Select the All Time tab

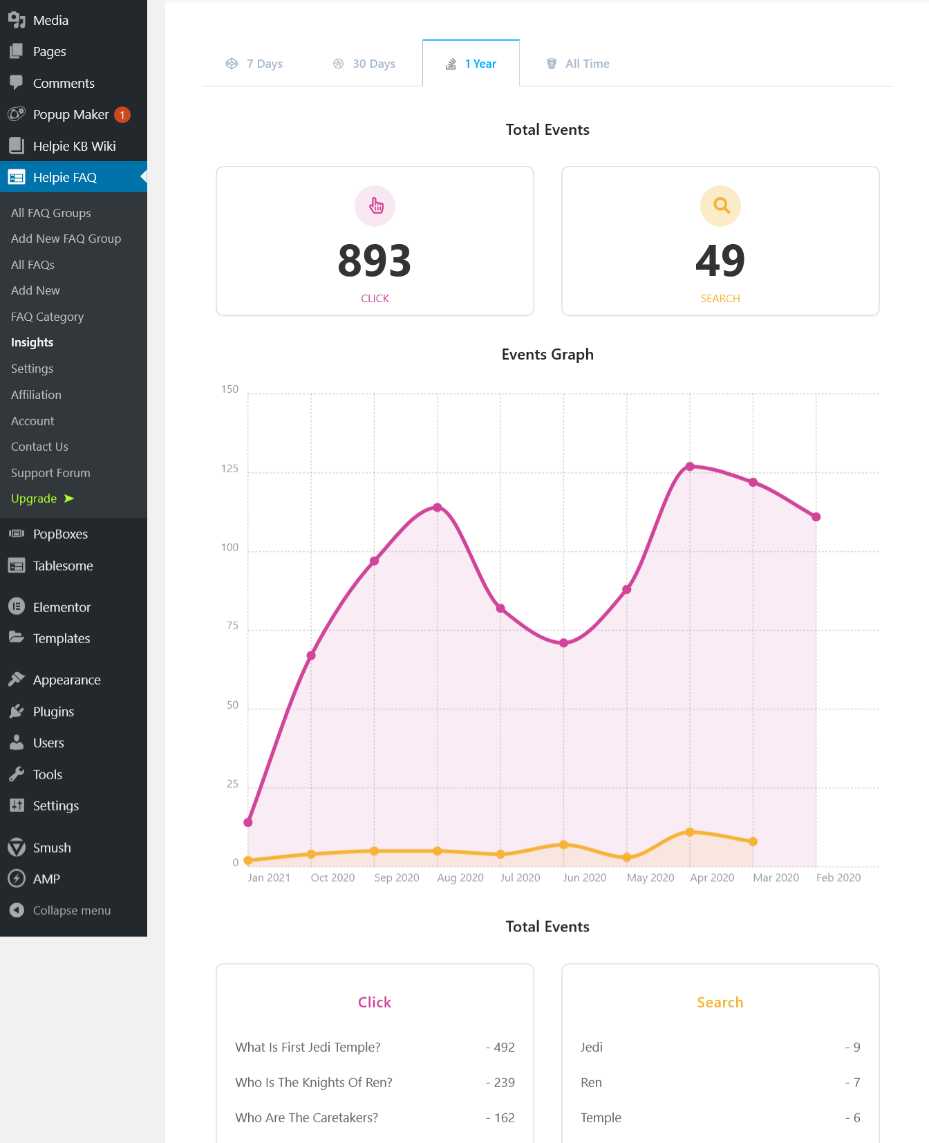pyautogui.click(x=578, y=64)
